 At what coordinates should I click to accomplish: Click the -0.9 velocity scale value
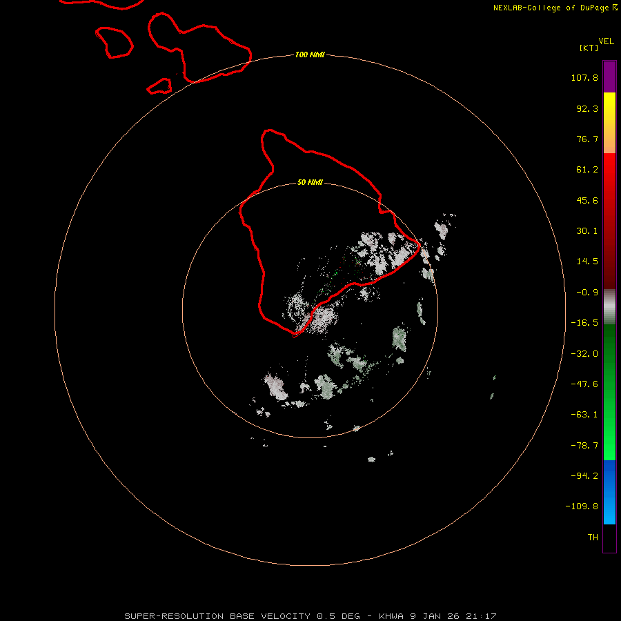pyautogui.click(x=587, y=293)
